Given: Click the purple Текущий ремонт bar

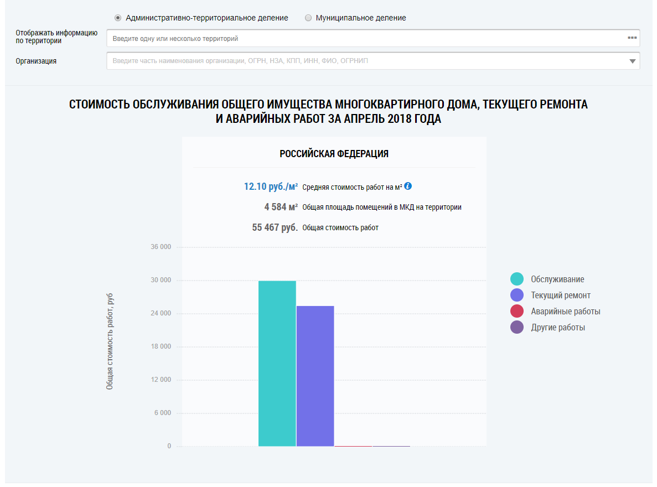Looking at the screenshot, I should pos(315,375).
